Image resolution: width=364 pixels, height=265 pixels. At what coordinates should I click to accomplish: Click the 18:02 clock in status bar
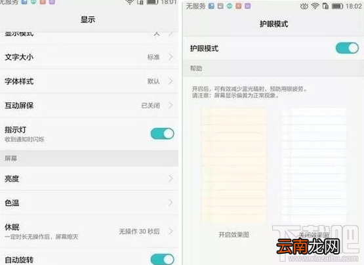click(x=354, y=6)
